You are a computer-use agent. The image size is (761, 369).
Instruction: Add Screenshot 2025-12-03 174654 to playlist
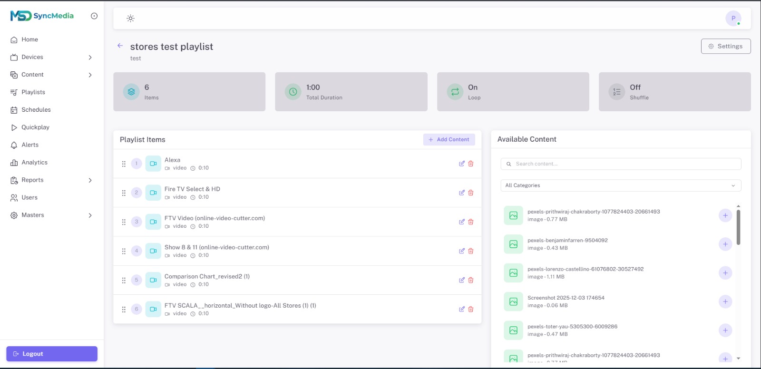(x=725, y=301)
